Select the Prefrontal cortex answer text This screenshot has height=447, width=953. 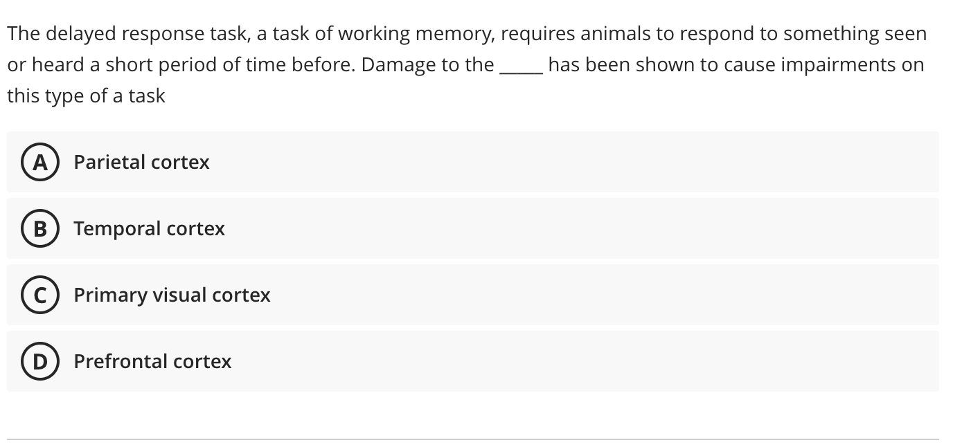(x=152, y=361)
